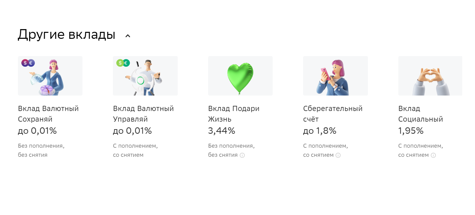This screenshot has width=475, height=215.
Task: Click the 'Другие вклады' section title
Action: click(66, 34)
